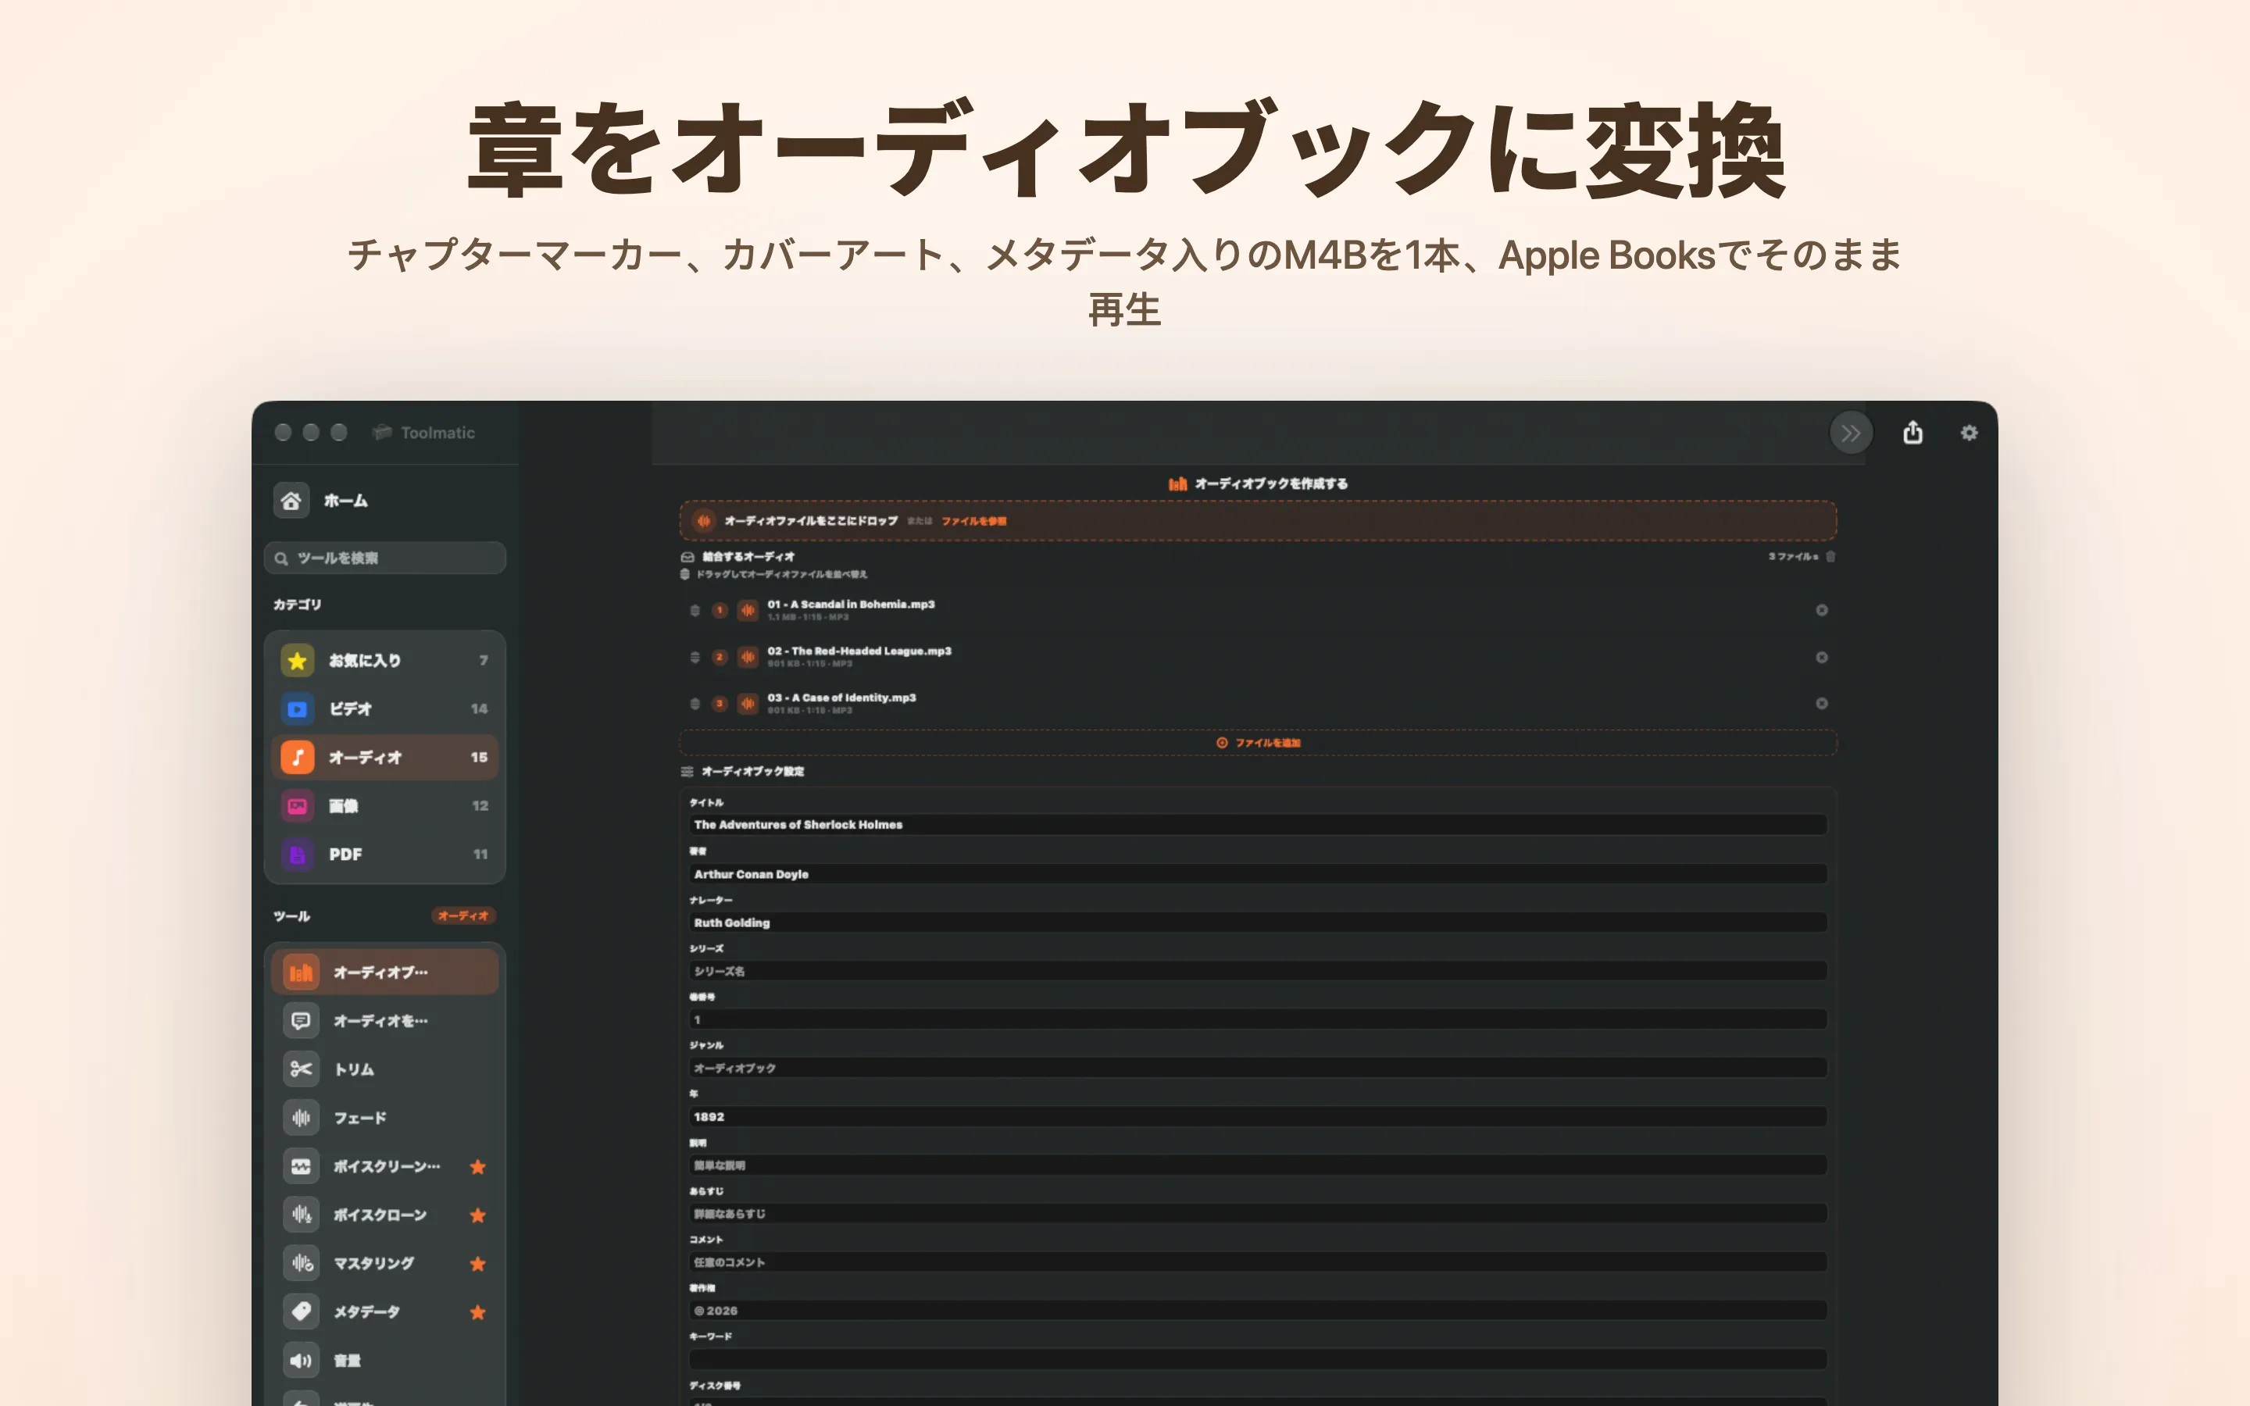
Task: Click the author field Arthur Conan Doyle
Action: point(1258,874)
